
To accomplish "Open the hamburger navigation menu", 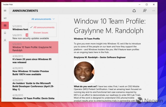I will click(x=5, y=11).
